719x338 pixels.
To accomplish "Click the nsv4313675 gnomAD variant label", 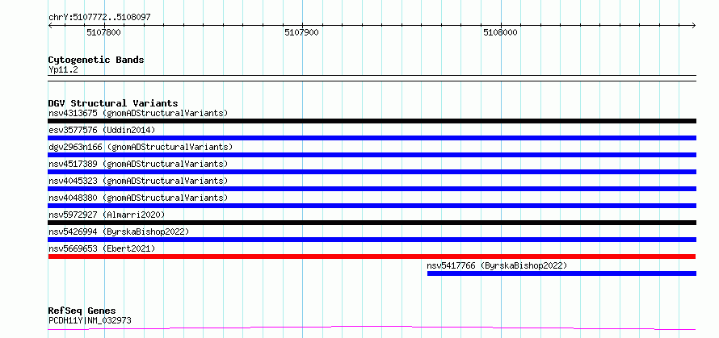I will [x=138, y=113].
